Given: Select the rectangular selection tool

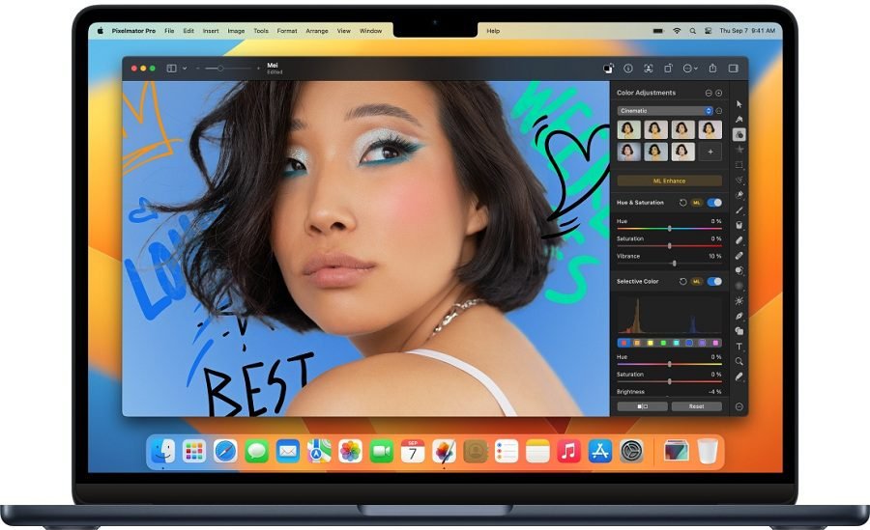Looking at the screenshot, I should (x=739, y=165).
